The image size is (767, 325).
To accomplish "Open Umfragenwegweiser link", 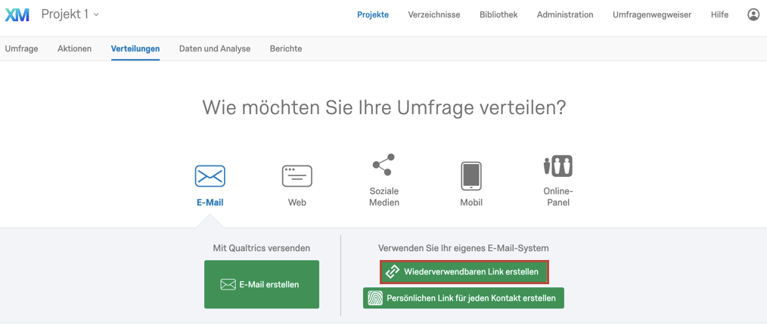I will 651,14.
